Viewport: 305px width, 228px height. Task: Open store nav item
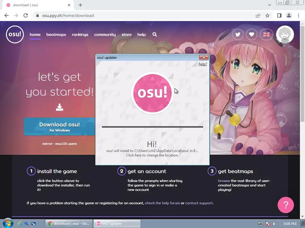[x=127, y=34]
